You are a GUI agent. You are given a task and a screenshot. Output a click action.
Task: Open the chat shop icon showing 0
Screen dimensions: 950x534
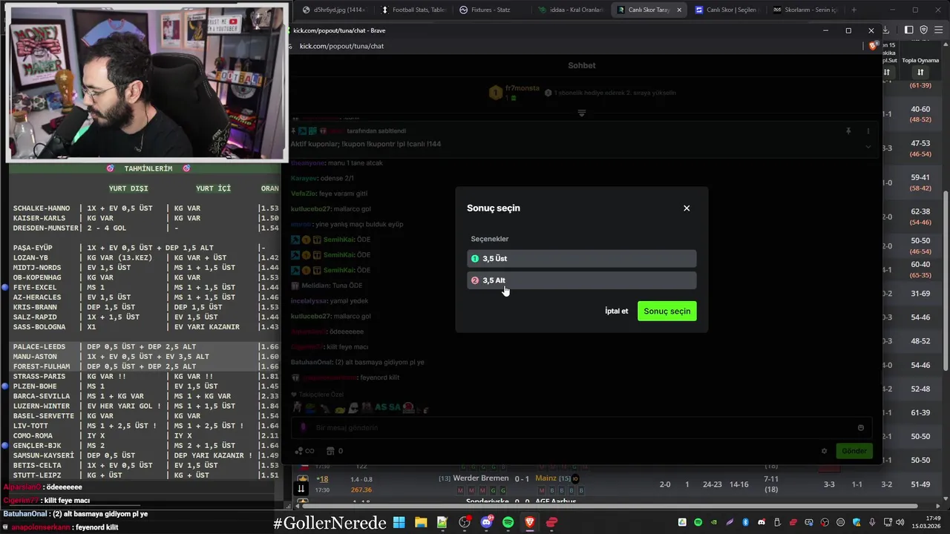click(x=335, y=451)
